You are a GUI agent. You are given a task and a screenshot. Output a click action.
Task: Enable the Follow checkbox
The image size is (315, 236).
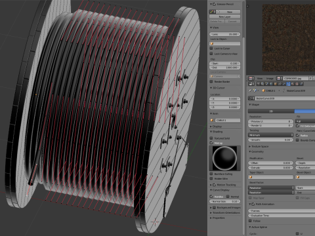251,221
